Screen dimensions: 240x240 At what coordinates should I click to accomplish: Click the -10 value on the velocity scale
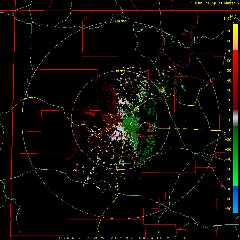point(228,130)
